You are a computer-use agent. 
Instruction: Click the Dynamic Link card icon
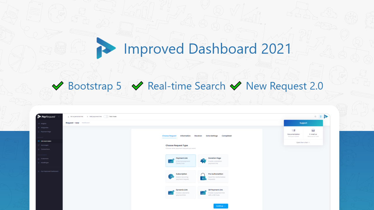click(x=171, y=192)
